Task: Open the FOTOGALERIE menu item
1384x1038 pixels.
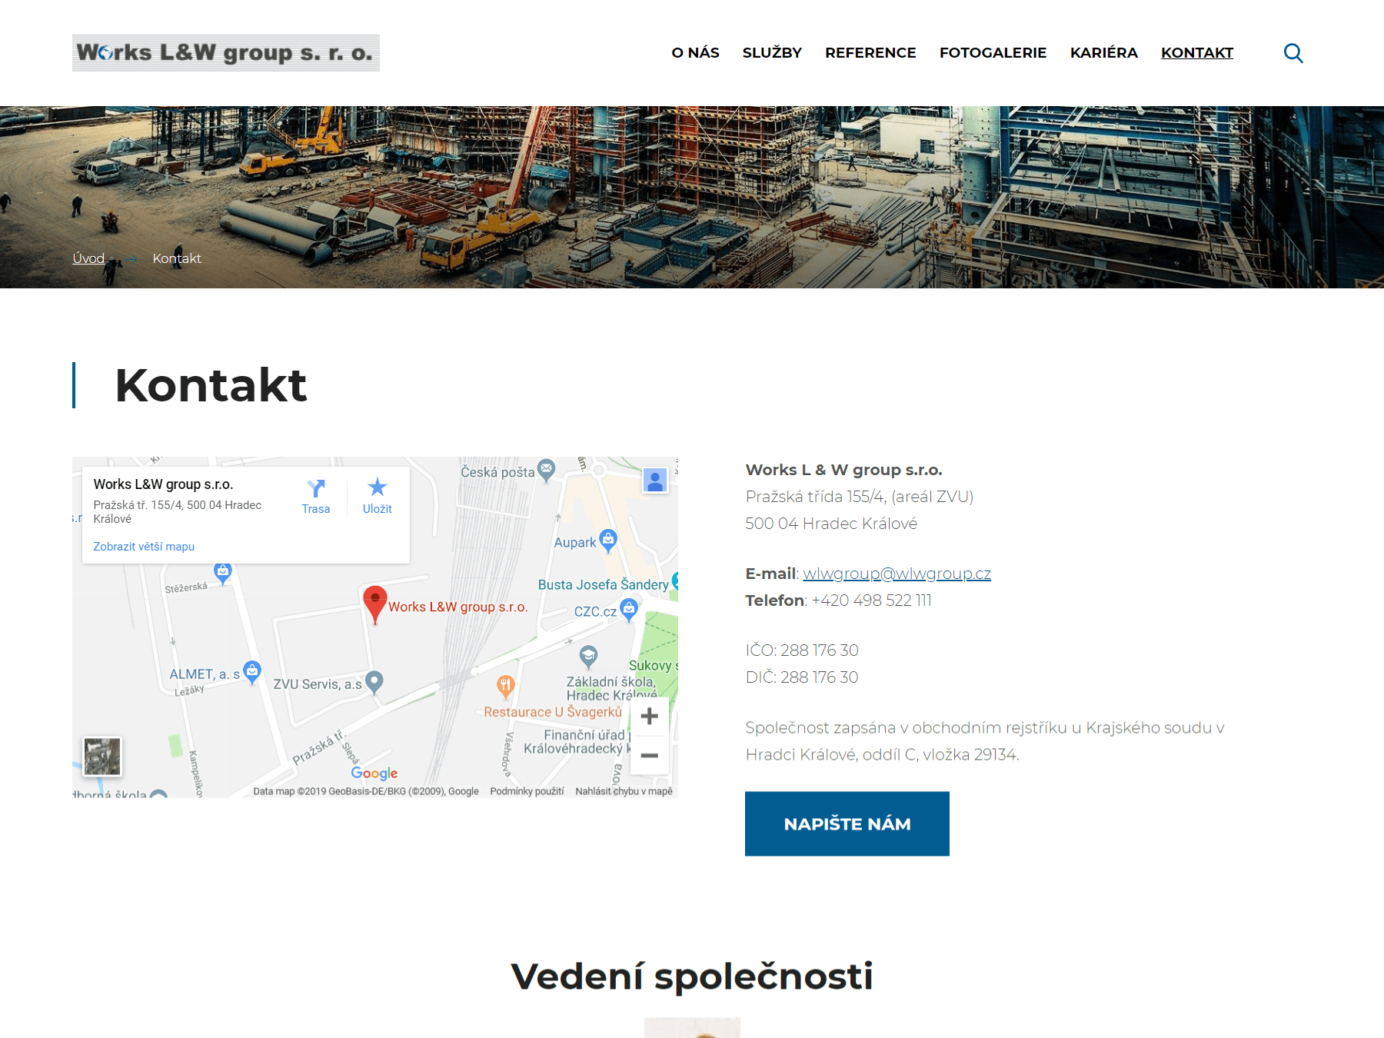Action: [x=993, y=53]
